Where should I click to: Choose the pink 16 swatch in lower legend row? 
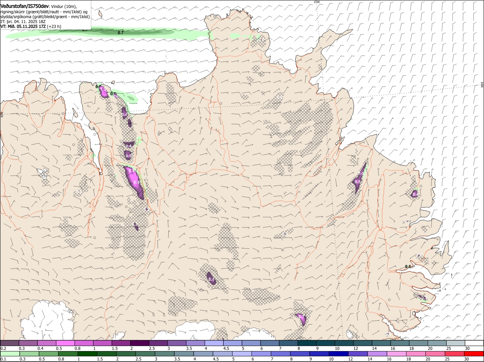click(x=397, y=354)
